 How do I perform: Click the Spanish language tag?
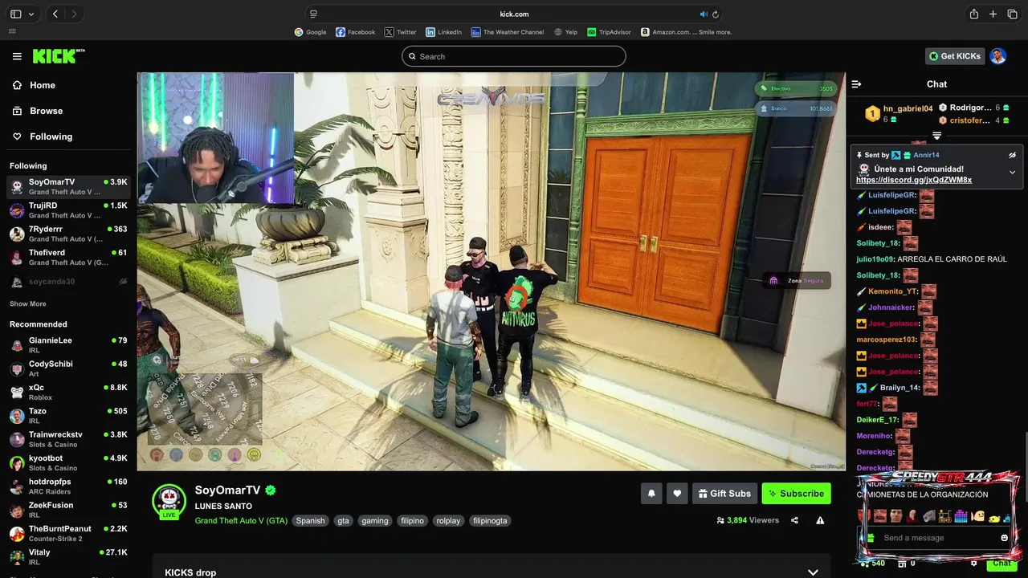(311, 521)
